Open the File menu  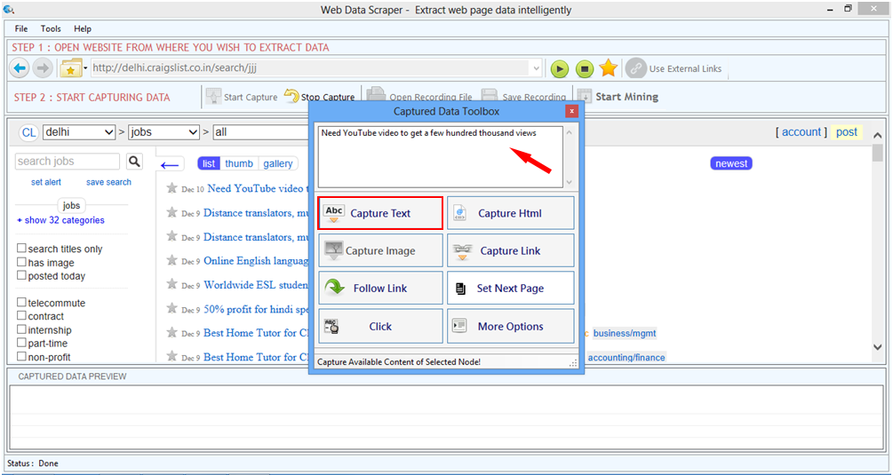click(21, 28)
